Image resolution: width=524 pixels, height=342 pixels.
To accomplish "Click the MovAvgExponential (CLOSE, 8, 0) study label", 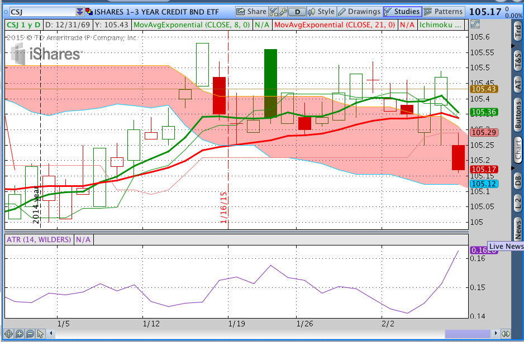I will pyautogui.click(x=192, y=25).
